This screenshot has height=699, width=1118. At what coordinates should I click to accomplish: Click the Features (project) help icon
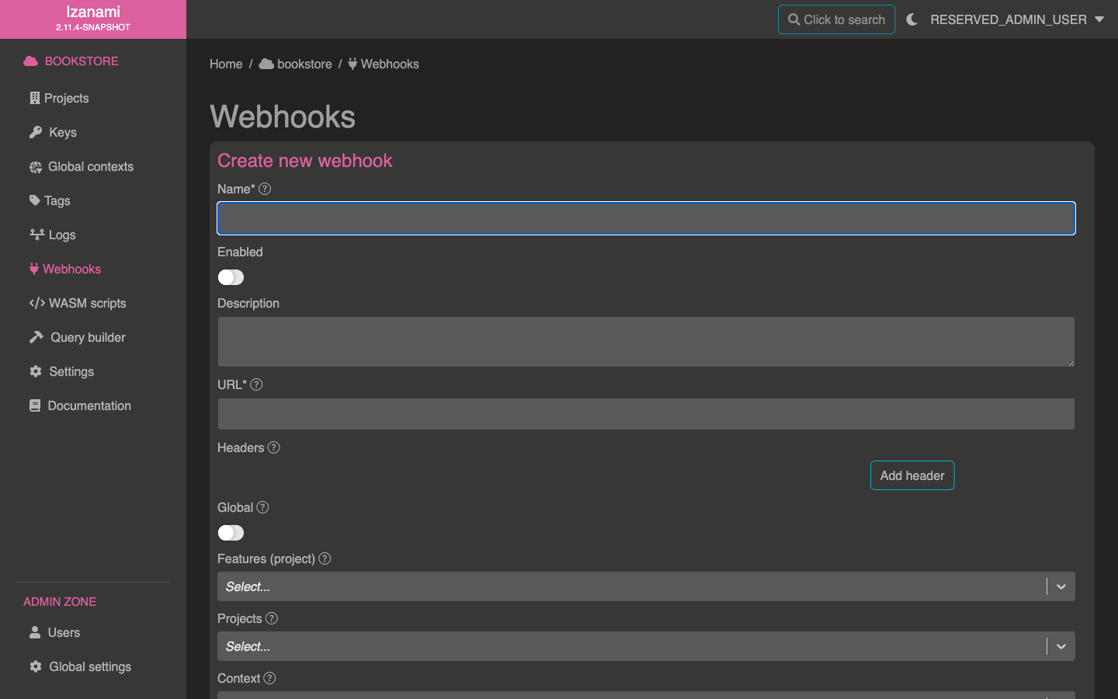[325, 558]
